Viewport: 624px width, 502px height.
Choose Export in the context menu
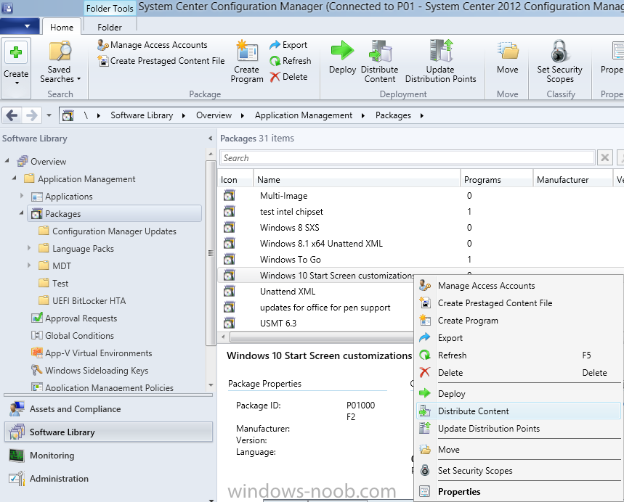tap(518, 338)
